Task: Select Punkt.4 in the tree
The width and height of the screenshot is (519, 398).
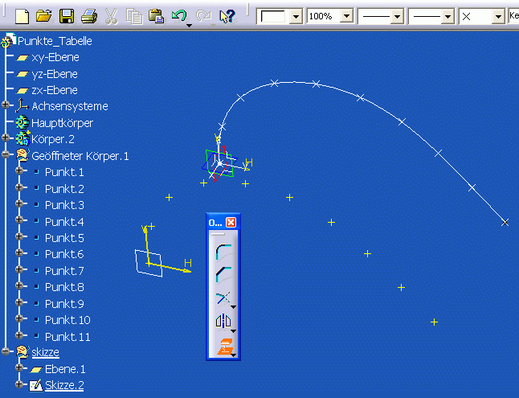Action: (x=64, y=222)
